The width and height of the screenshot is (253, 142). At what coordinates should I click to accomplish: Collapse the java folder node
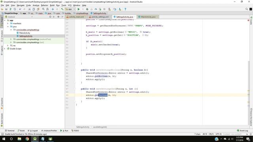pos(8,26)
